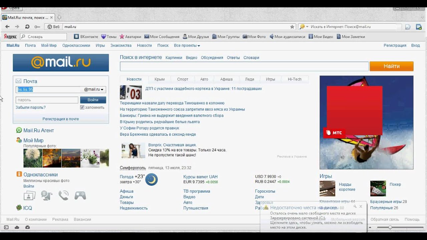Screen dimensions: 427x240
Task: Go forward with the forward arrow
Action: tap(17, 27)
